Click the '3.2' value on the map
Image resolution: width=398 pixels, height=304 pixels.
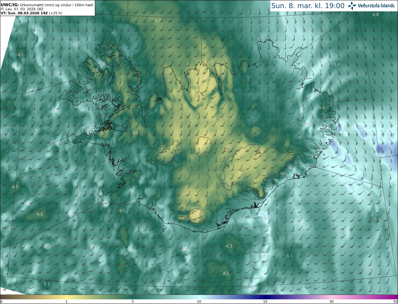point(135,133)
